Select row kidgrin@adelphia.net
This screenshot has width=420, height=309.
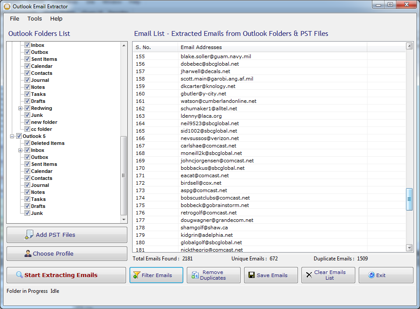(x=269, y=235)
